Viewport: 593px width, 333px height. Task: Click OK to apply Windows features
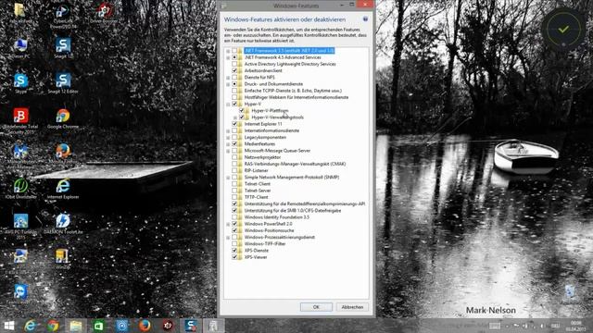[x=316, y=307]
